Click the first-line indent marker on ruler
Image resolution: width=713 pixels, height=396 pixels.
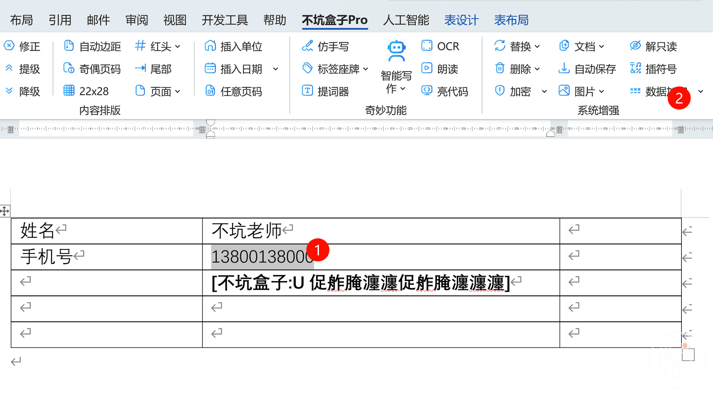[211, 123]
